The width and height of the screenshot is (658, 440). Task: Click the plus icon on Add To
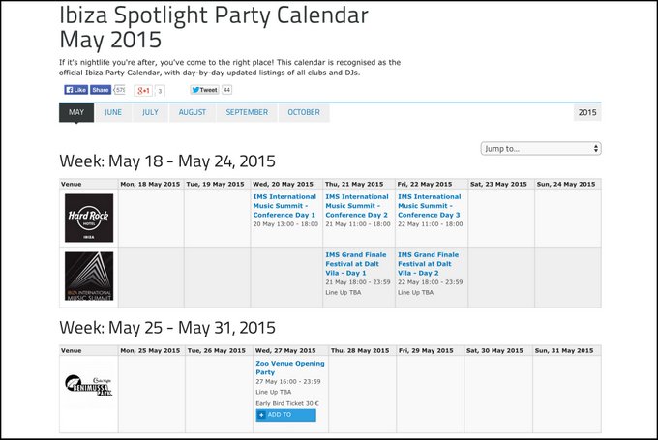pyautogui.click(x=261, y=415)
